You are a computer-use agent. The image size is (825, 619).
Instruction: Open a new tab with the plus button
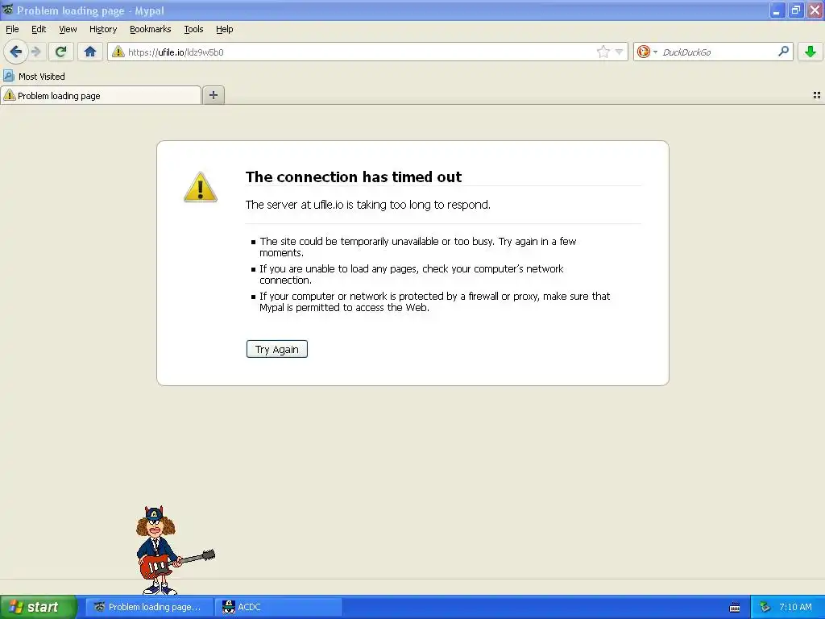[213, 95]
